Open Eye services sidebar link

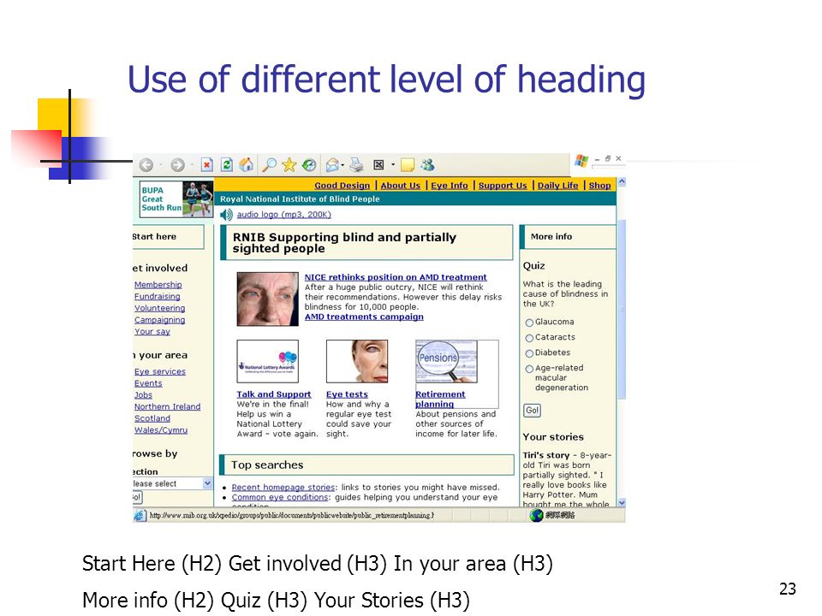pos(160,371)
